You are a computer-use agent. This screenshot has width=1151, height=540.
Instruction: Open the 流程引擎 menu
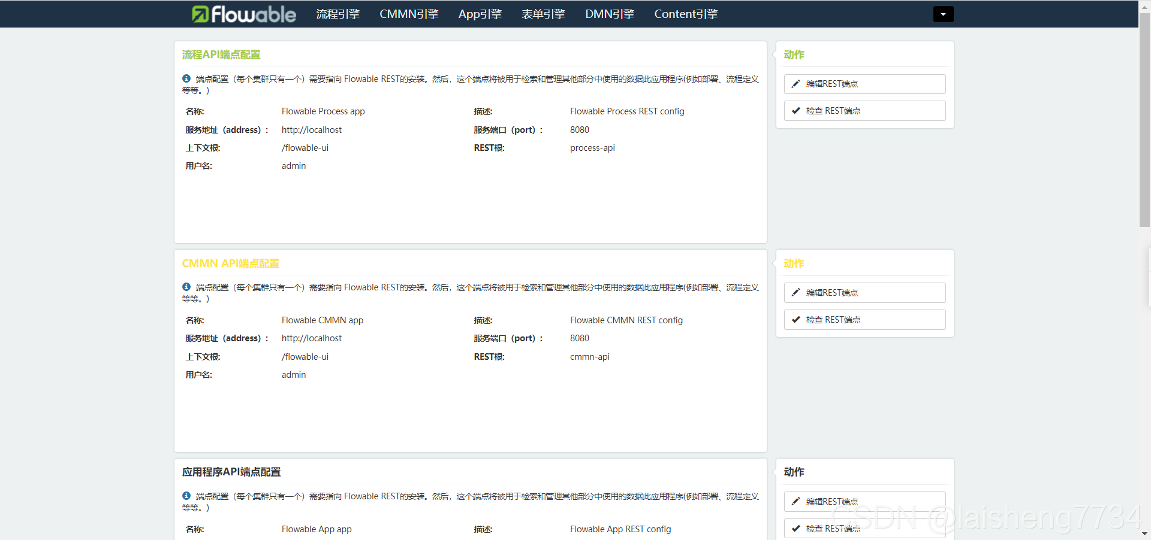click(x=338, y=14)
